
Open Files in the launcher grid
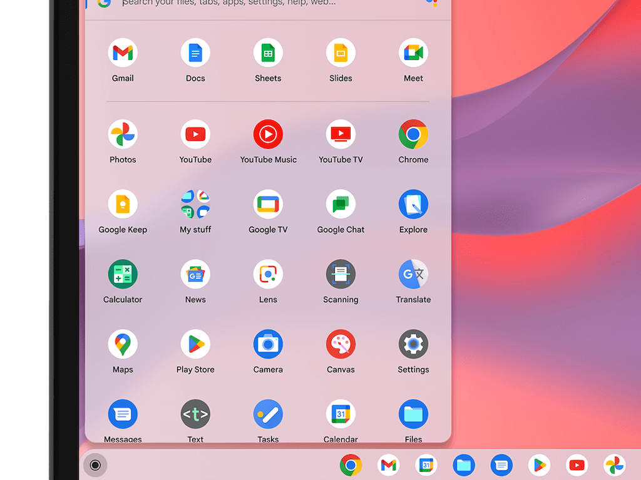tap(413, 414)
